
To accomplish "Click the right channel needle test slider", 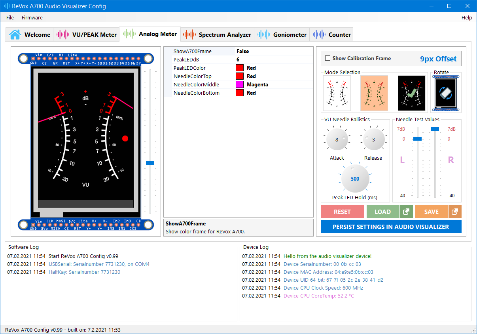I will (435, 128).
